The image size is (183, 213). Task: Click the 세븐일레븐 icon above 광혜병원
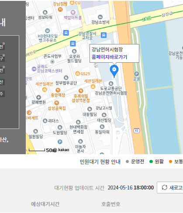point(45,89)
